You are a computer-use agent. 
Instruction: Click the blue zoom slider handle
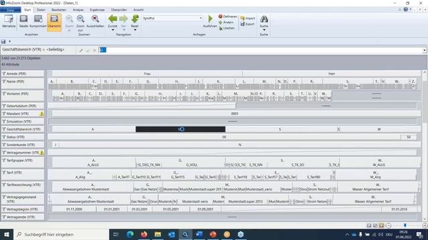point(405,225)
